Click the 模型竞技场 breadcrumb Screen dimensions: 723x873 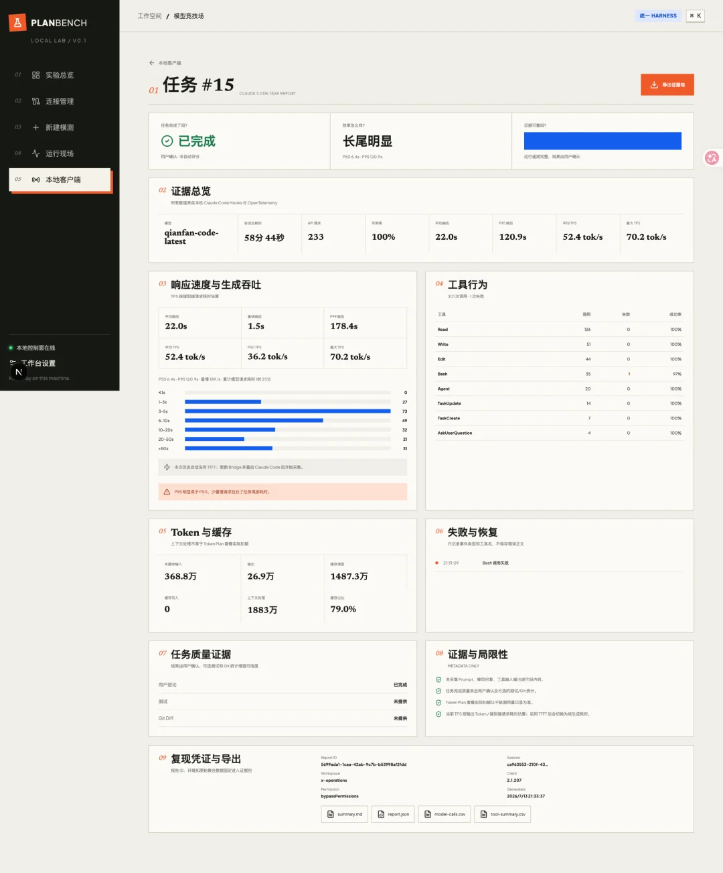coord(189,16)
